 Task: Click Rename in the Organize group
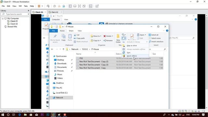(108, 40)
